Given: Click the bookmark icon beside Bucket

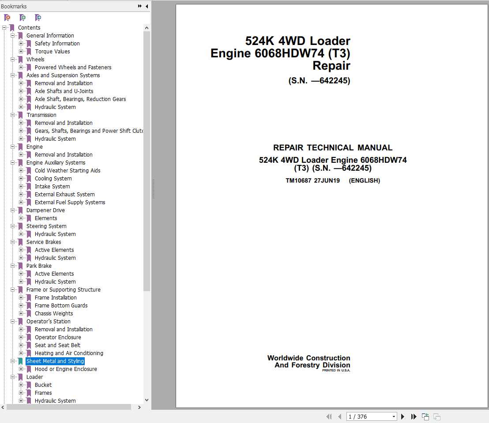Looking at the screenshot, I should click(29, 385).
